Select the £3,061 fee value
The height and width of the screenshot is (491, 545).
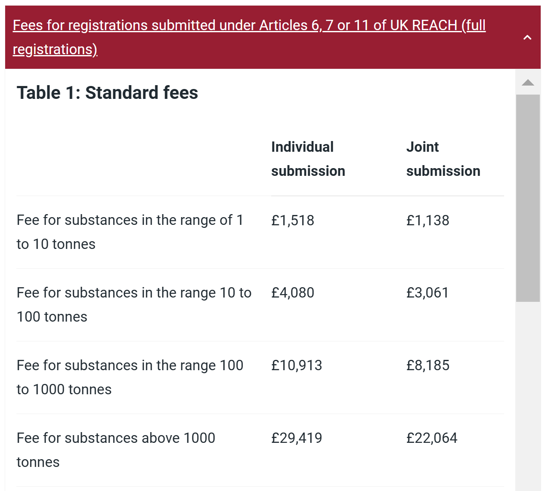click(x=427, y=293)
